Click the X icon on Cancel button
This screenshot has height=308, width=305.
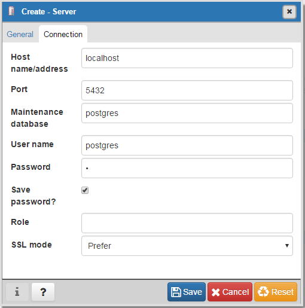215,292
